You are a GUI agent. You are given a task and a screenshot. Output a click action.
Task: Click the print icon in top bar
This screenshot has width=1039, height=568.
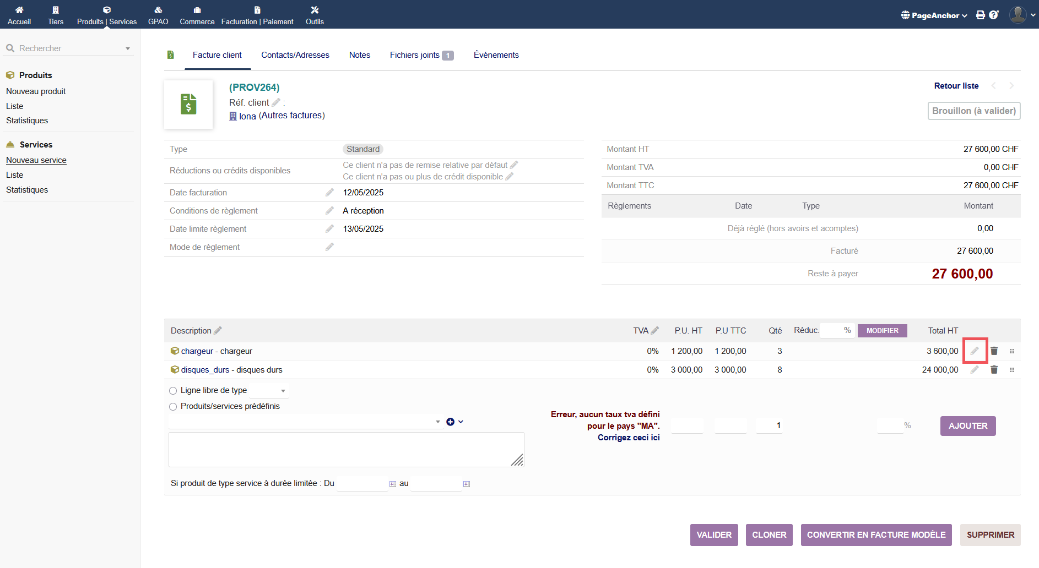pos(981,15)
